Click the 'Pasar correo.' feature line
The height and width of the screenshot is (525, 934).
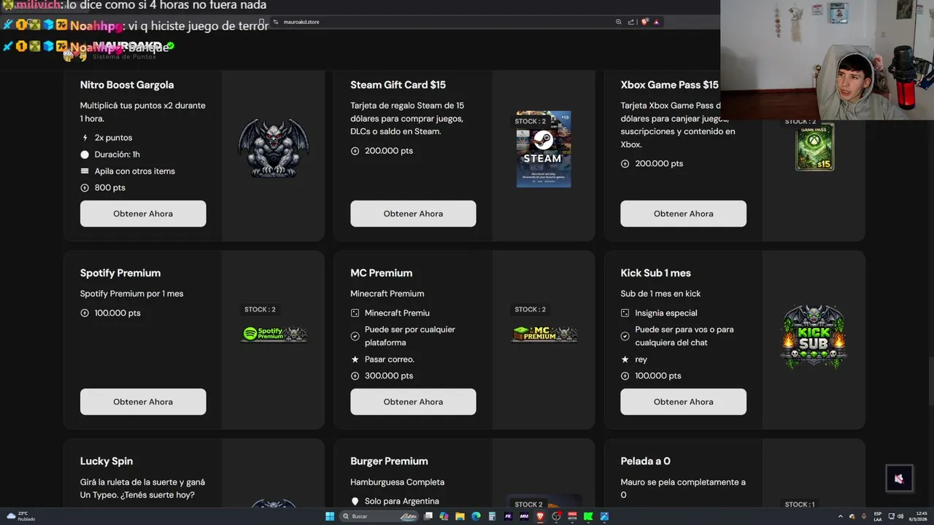coord(382,359)
